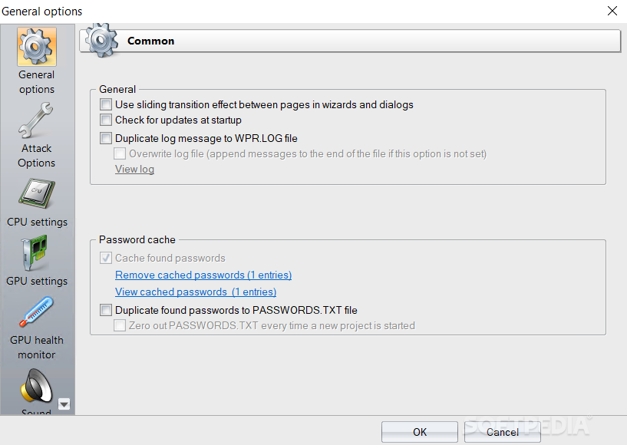Click the Cancel button
Screen dimensions: 627x445
pos(502,432)
